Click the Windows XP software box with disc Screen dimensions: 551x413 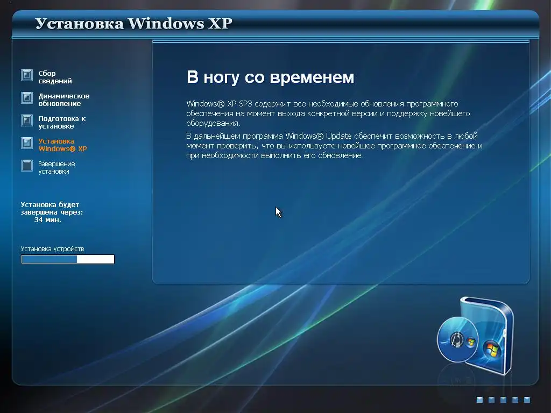476,336
